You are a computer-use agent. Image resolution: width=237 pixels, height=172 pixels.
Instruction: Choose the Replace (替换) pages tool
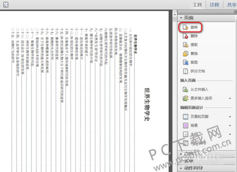pos(190,54)
